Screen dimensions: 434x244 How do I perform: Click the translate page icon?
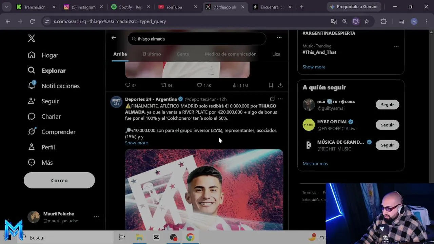tap(334, 21)
